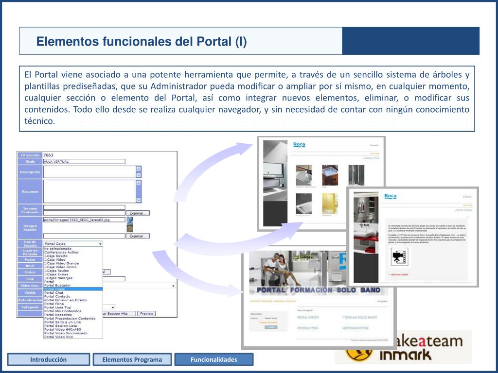Click the Imagen Sección path field
The image size is (498, 373).
[84, 220]
